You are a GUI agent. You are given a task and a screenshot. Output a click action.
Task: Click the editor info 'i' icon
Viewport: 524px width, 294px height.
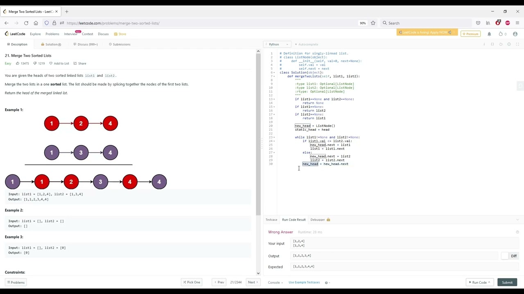pos(484,44)
